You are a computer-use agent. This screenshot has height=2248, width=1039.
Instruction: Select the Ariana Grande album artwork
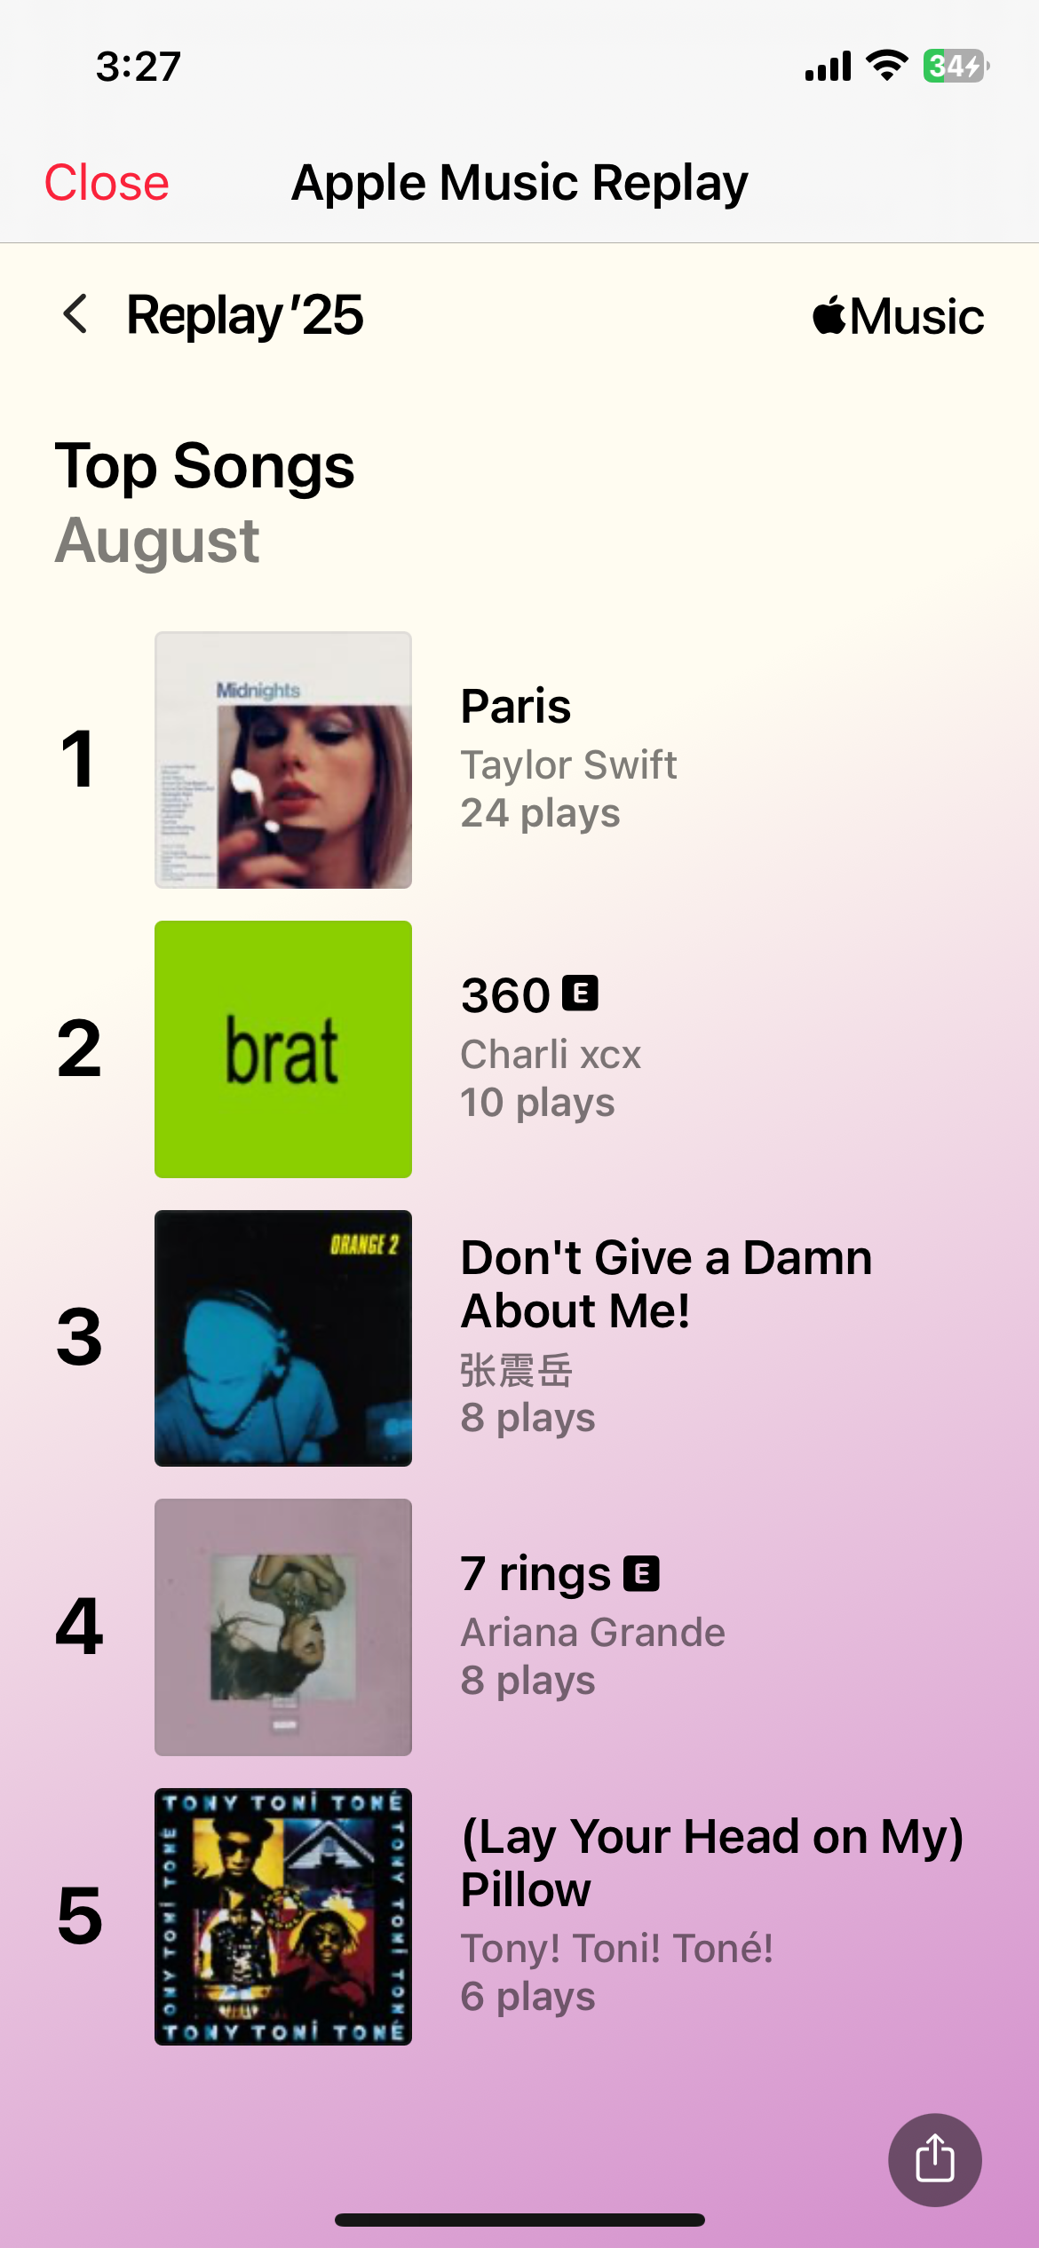(283, 1627)
